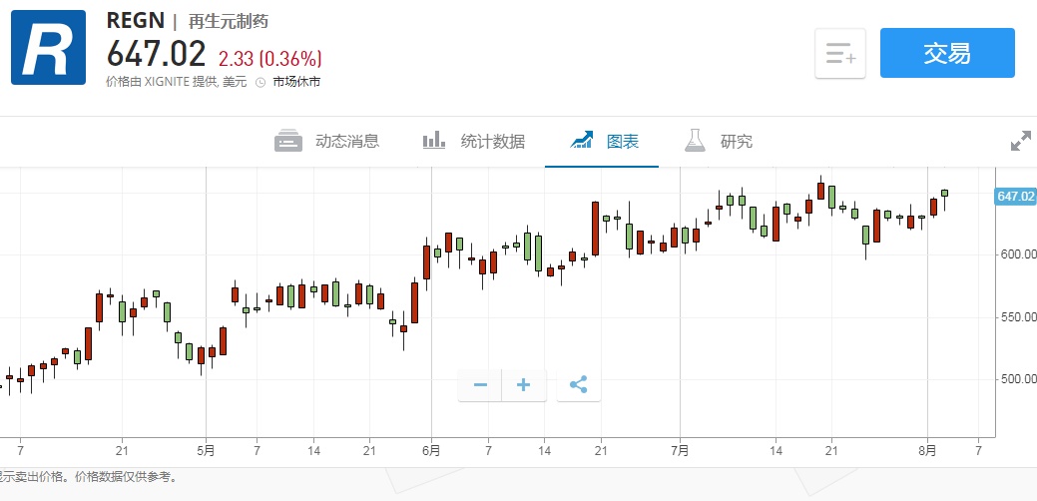Switch to the 统计数据 tab
The height and width of the screenshot is (501, 1037).
473,141
